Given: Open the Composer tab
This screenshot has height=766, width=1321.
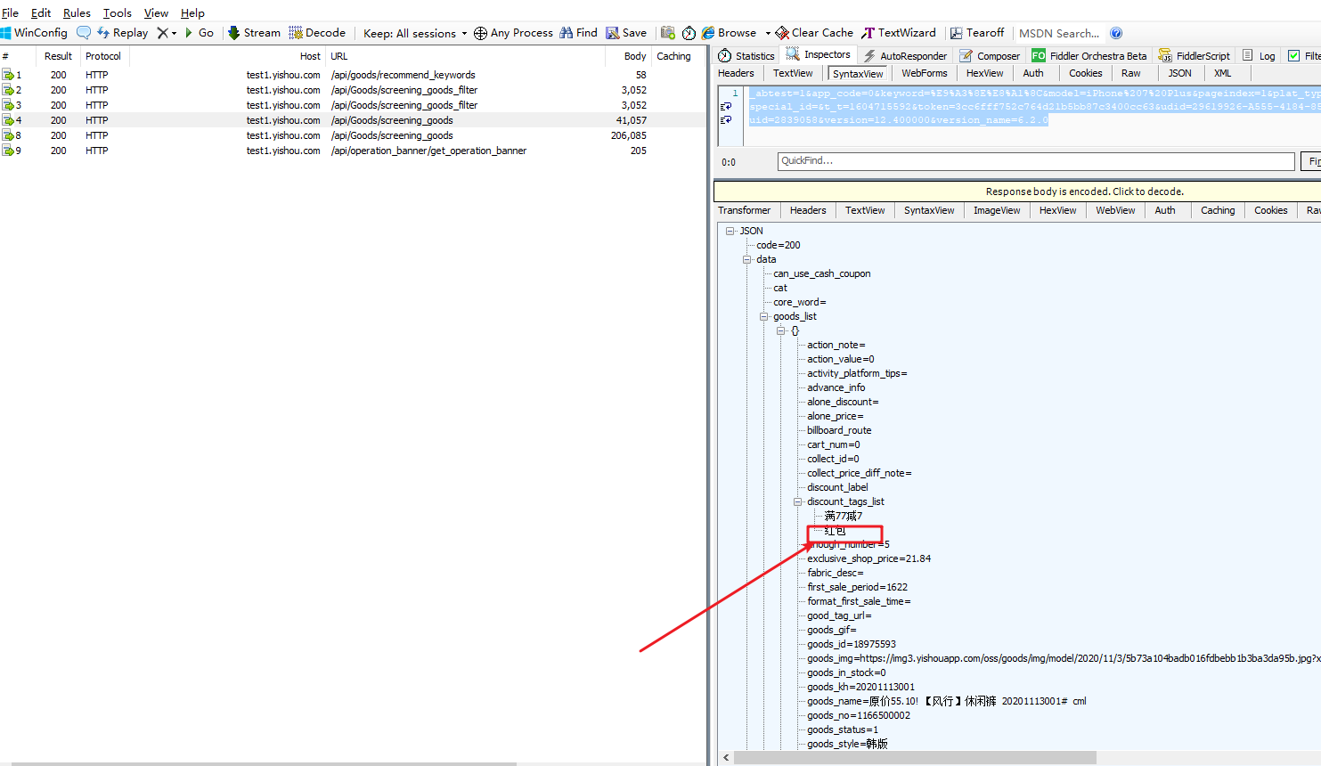Looking at the screenshot, I should click(x=990, y=55).
